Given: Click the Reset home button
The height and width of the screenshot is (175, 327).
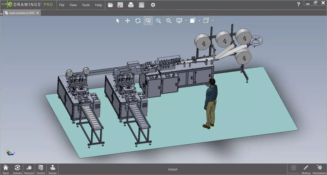Looking at the screenshot, I should 6,169.
